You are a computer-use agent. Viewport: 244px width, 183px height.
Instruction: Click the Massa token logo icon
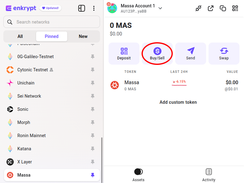(x=115, y=85)
